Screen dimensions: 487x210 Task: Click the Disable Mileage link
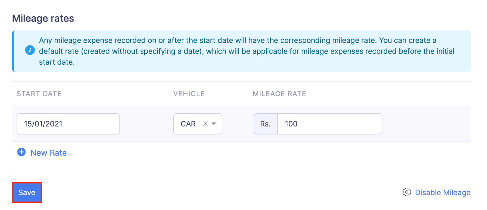click(443, 192)
